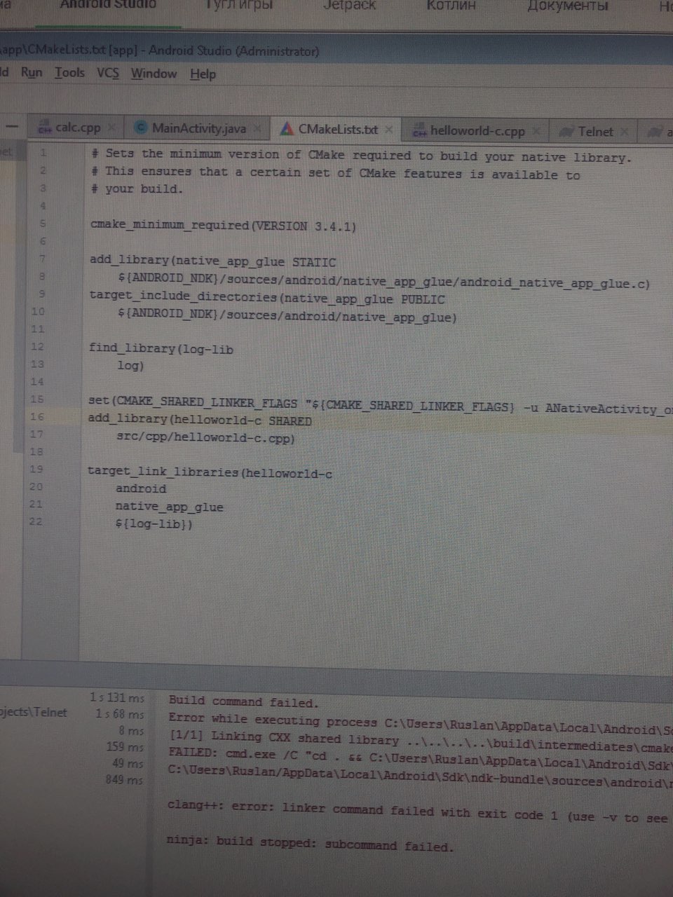Close the calc.cpp editor tab
Viewport: 673px width, 897px height.
[112, 128]
